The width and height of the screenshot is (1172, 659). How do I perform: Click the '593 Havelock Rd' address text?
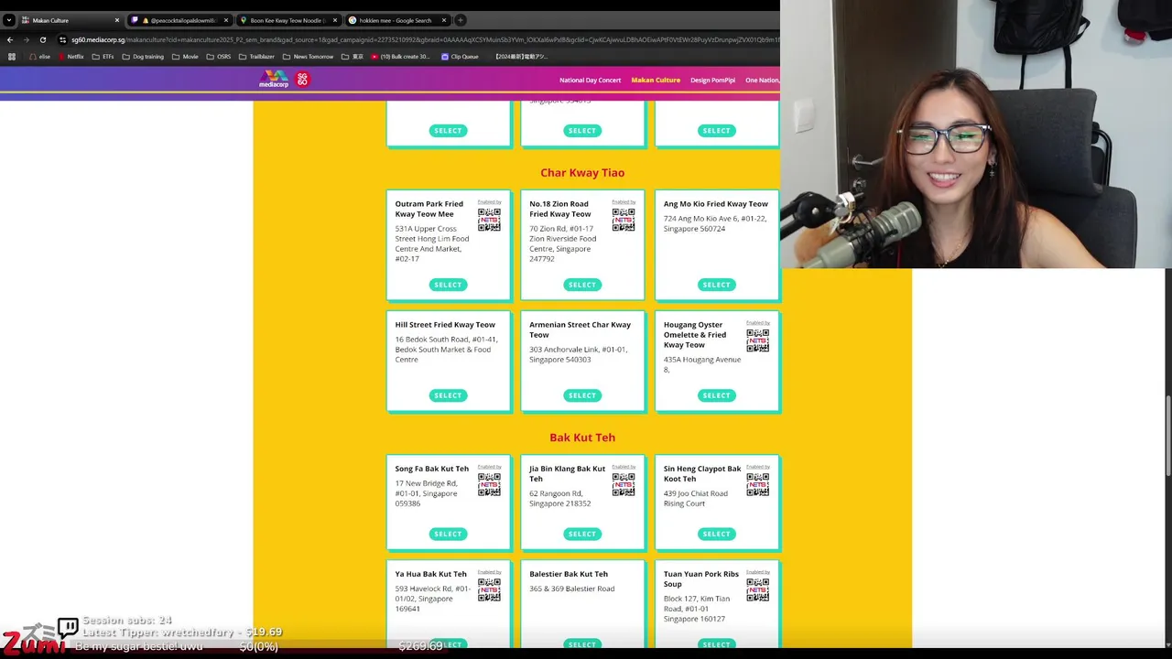pos(433,599)
